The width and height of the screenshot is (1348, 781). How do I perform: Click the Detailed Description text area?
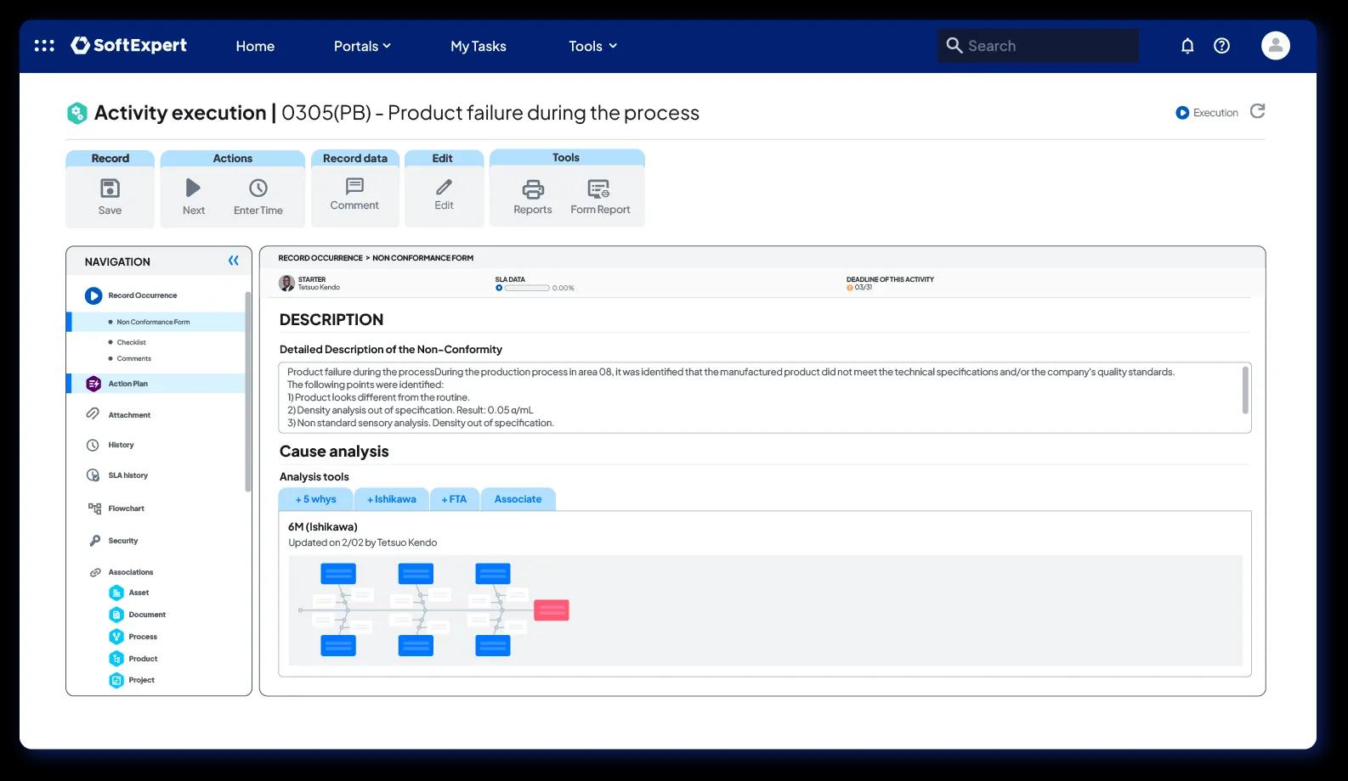[x=764, y=397]
